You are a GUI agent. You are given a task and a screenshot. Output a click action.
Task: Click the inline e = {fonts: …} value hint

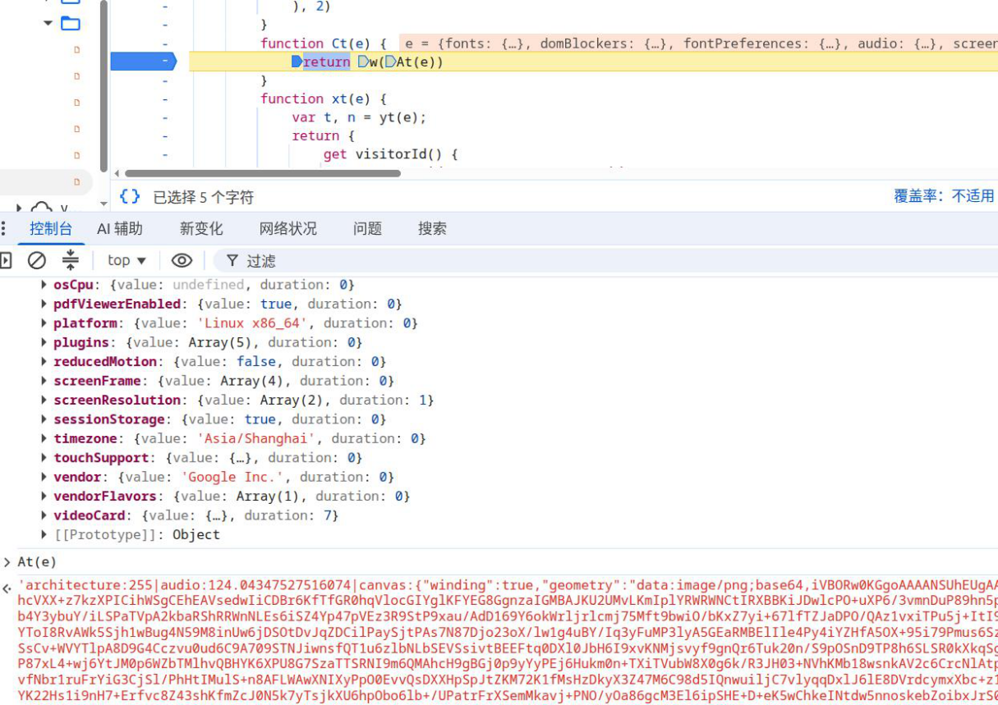tap(698, 43)
